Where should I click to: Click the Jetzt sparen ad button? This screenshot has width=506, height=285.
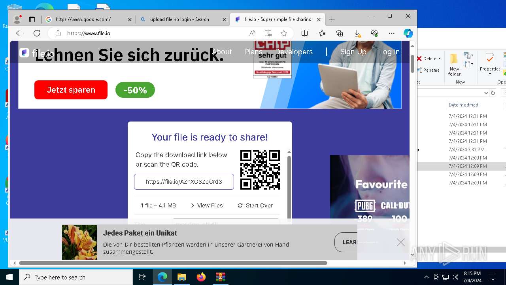click(71, 90)
